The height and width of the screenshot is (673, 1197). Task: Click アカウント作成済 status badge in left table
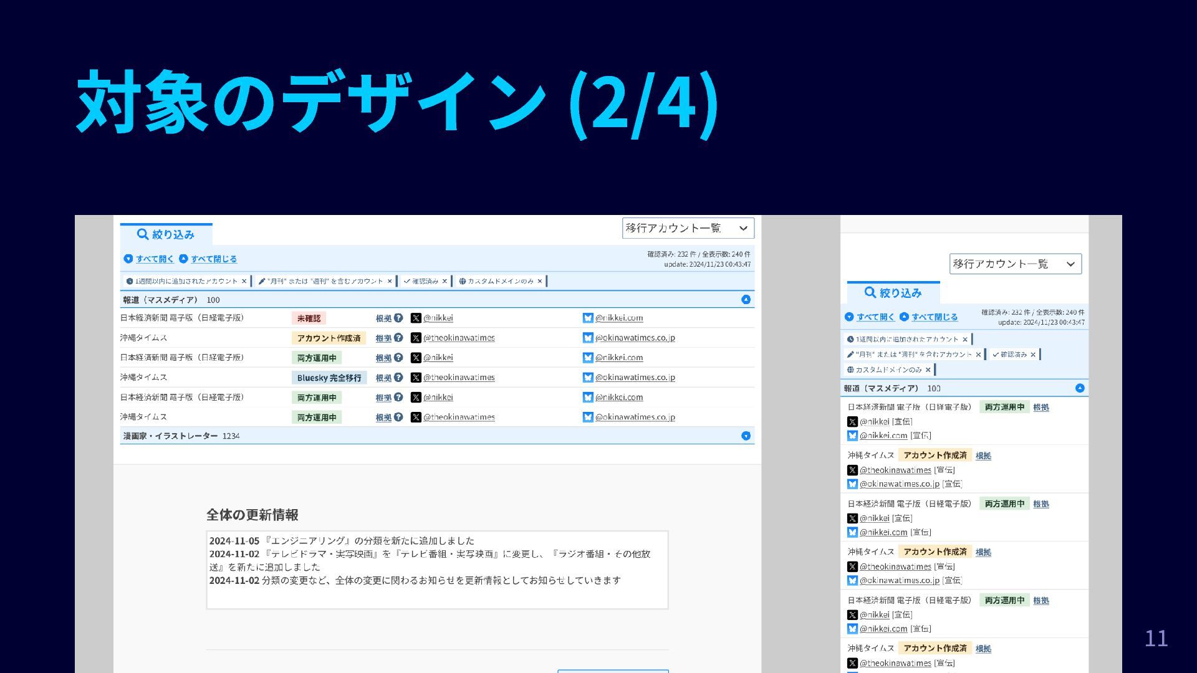click(329, 338)
